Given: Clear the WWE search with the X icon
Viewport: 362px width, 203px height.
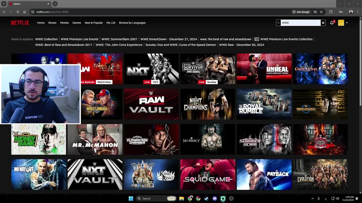Looking at the screenshot, I should point(323,23).
